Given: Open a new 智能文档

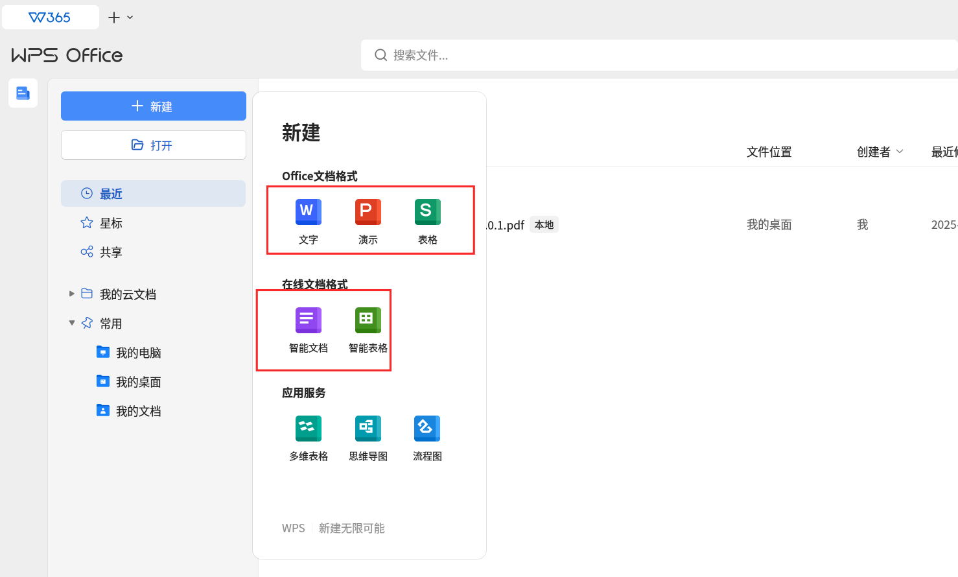Looking at the screenshot, I should (309, 330).
